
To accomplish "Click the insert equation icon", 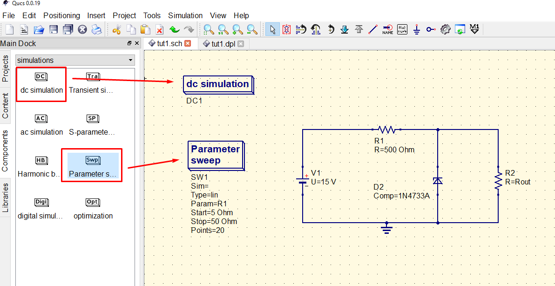I will (x=402, y=29).
